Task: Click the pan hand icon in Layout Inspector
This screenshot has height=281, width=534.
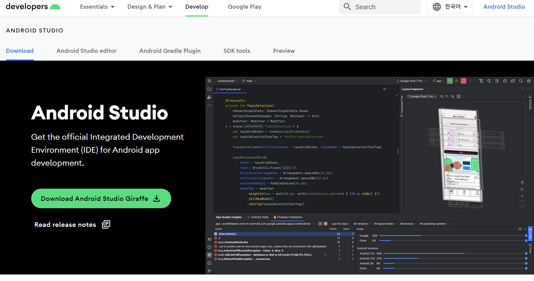Action: [522, 182]
